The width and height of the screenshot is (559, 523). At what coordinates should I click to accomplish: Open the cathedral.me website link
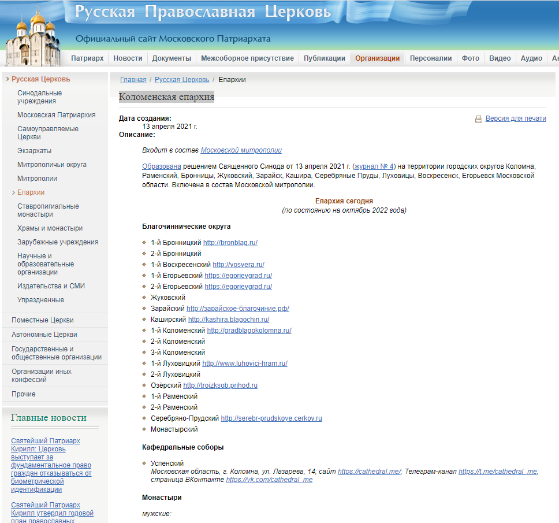coord(370,472)
